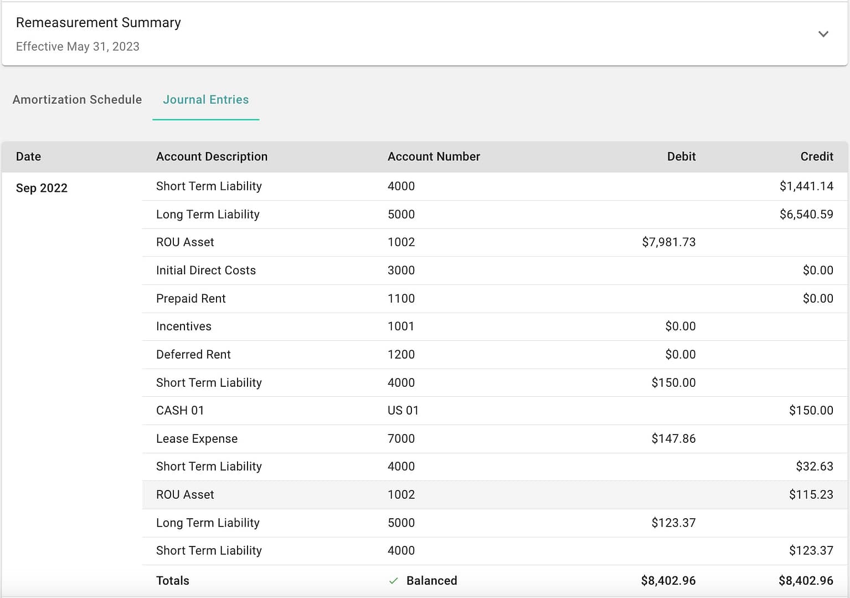Viewport: 850px width, 598px height.
Task: Click the Account Number column header
Action: 434,157
